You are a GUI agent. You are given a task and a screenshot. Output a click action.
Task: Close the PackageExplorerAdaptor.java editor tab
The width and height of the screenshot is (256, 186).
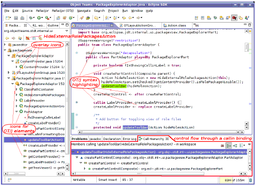click(x=112, y=25)
